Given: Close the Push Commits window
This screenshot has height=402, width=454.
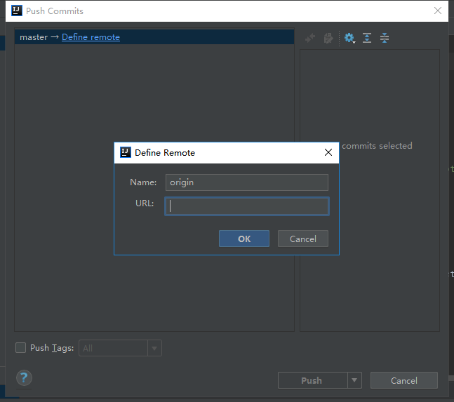Looking at the screenshot, I should (437, 11).
